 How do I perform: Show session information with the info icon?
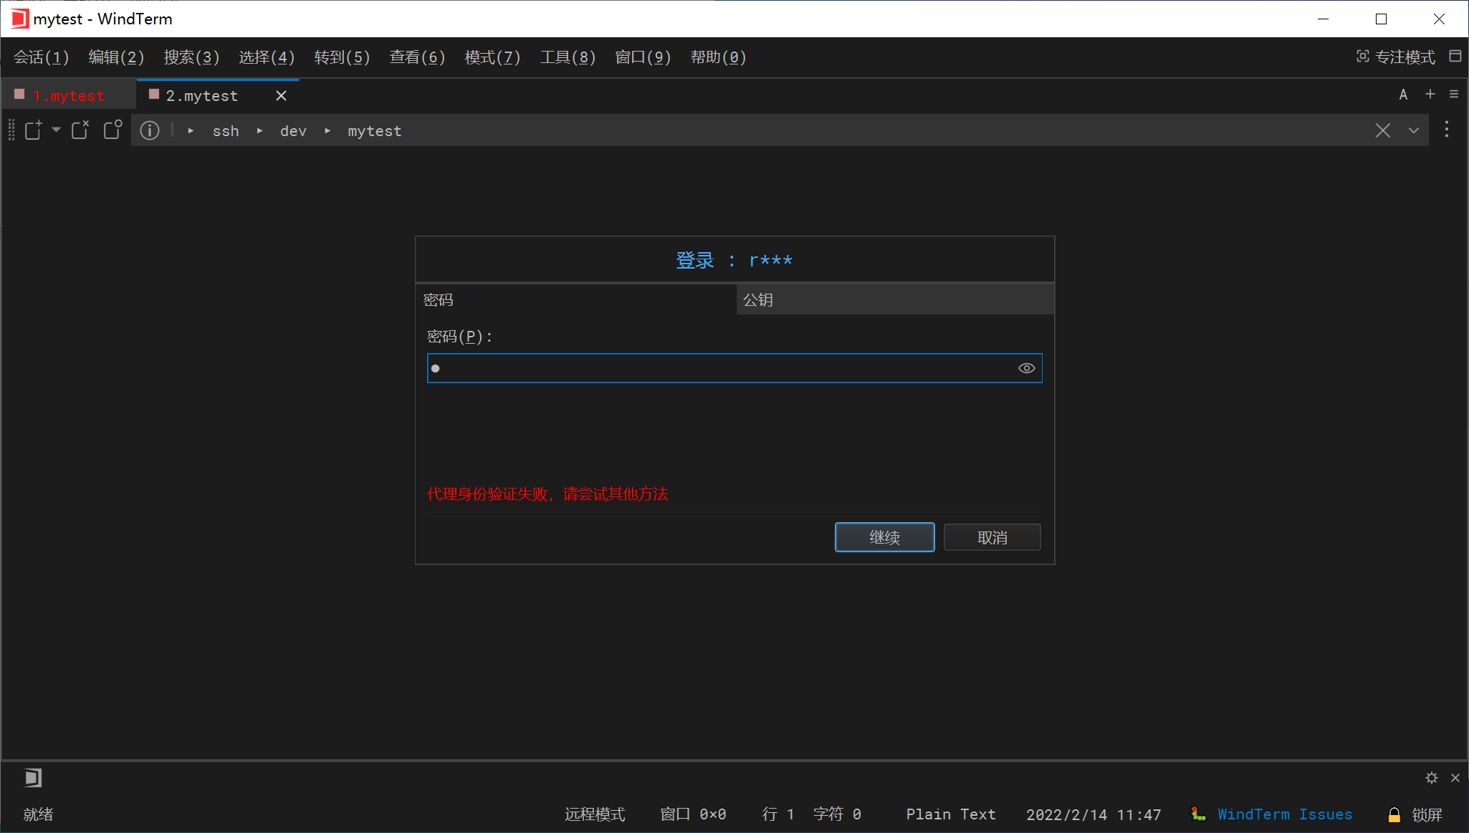point(150,130)
